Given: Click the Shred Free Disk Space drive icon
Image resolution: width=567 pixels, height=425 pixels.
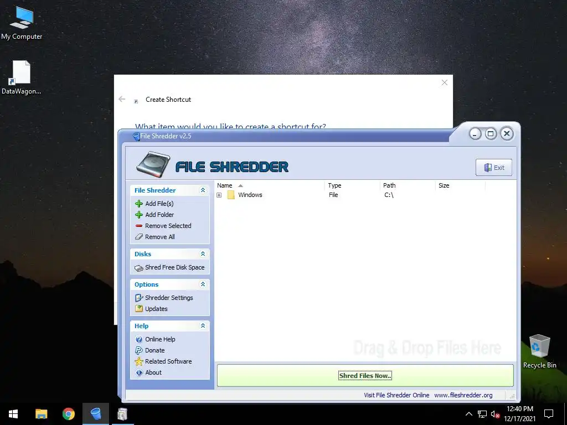Looking at the screenshot, I should (139, 268).
